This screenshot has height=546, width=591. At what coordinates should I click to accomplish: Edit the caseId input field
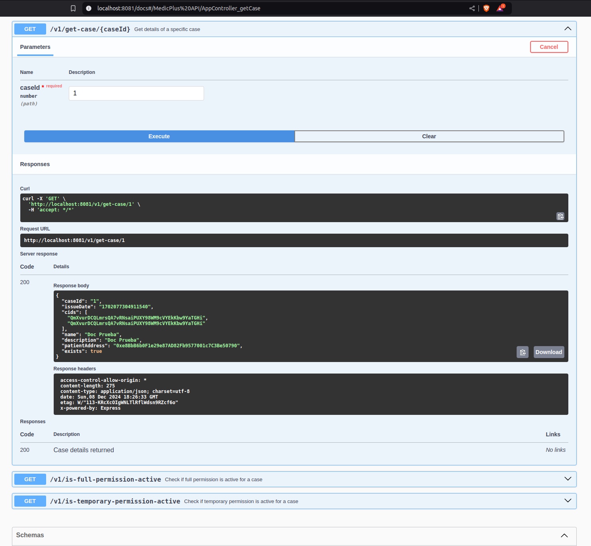136,93
